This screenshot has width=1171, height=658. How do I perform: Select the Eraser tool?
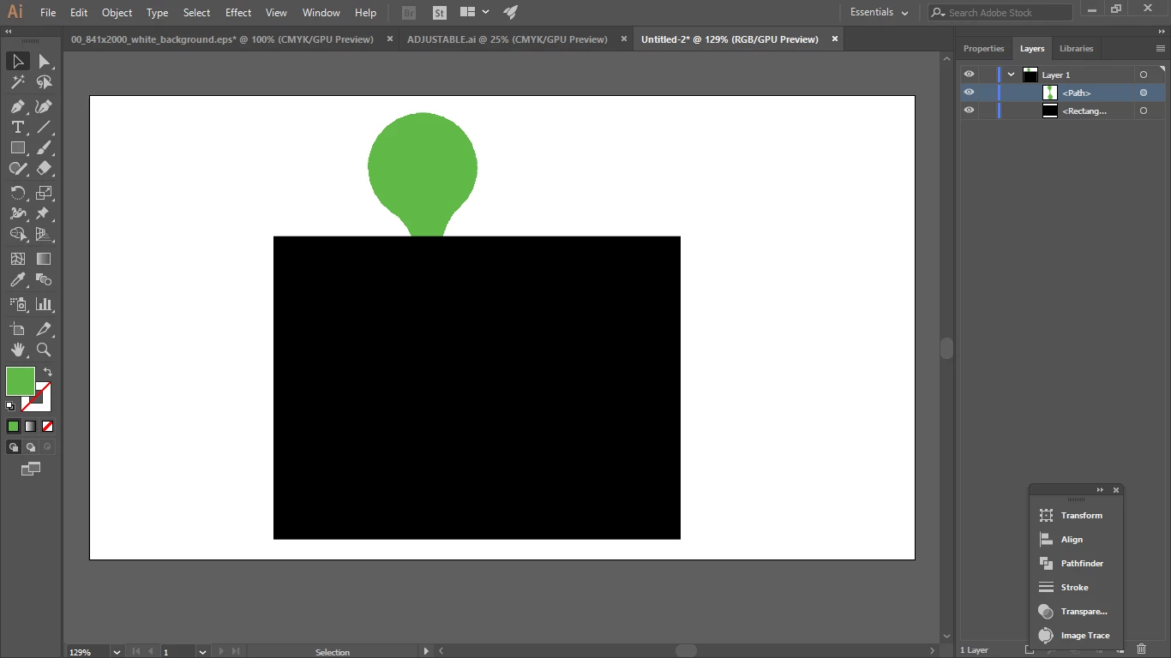tap(45, 169)
